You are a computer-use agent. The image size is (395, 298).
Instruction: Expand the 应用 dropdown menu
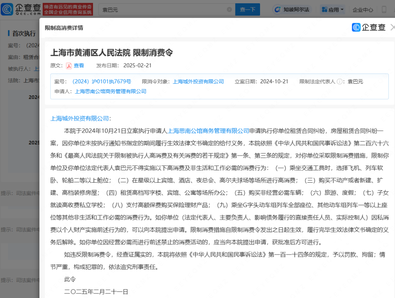(x=333, y=9)
